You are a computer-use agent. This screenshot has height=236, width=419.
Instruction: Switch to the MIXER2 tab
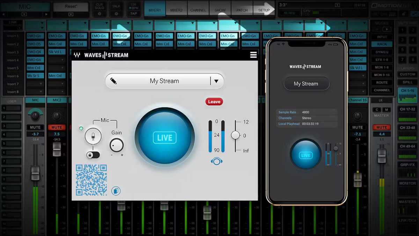[176, 10]
